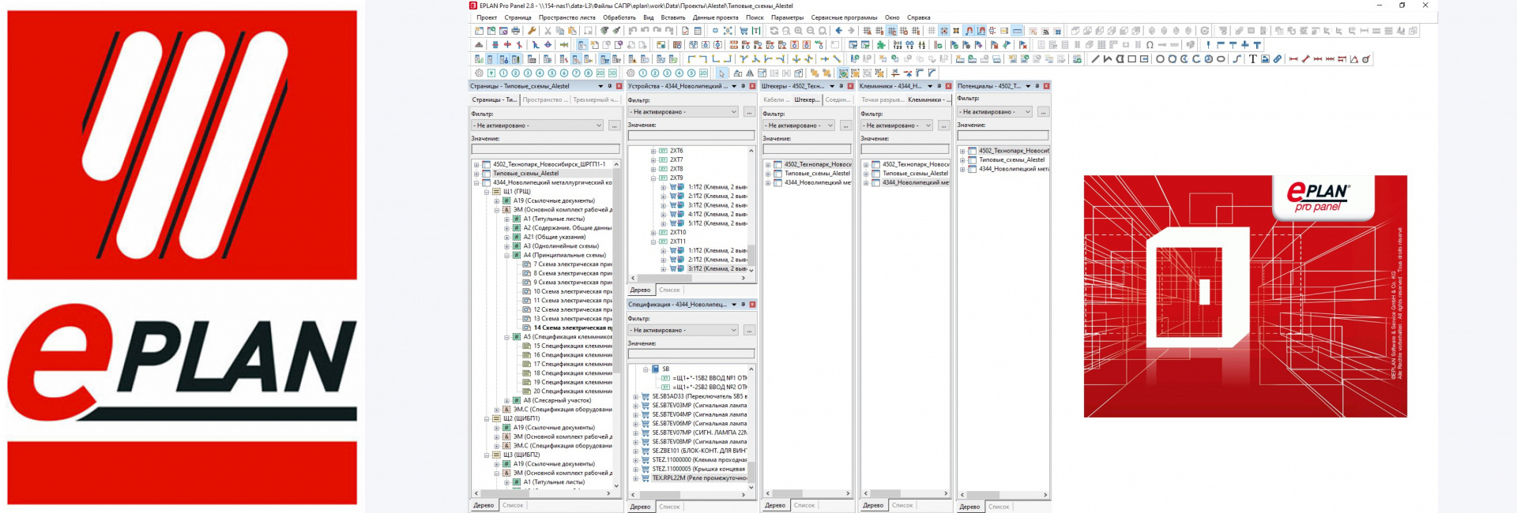Click the selection arrow cursor icon
This screenshot has height=513, width=1517.
point(721,73)
